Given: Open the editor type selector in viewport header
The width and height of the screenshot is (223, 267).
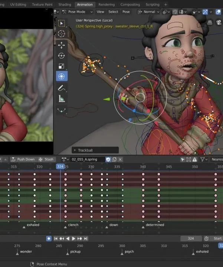Looking at the screenshot, I should (x=56, y=12).
